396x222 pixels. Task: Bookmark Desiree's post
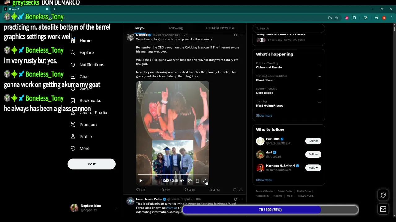[235, 190]
